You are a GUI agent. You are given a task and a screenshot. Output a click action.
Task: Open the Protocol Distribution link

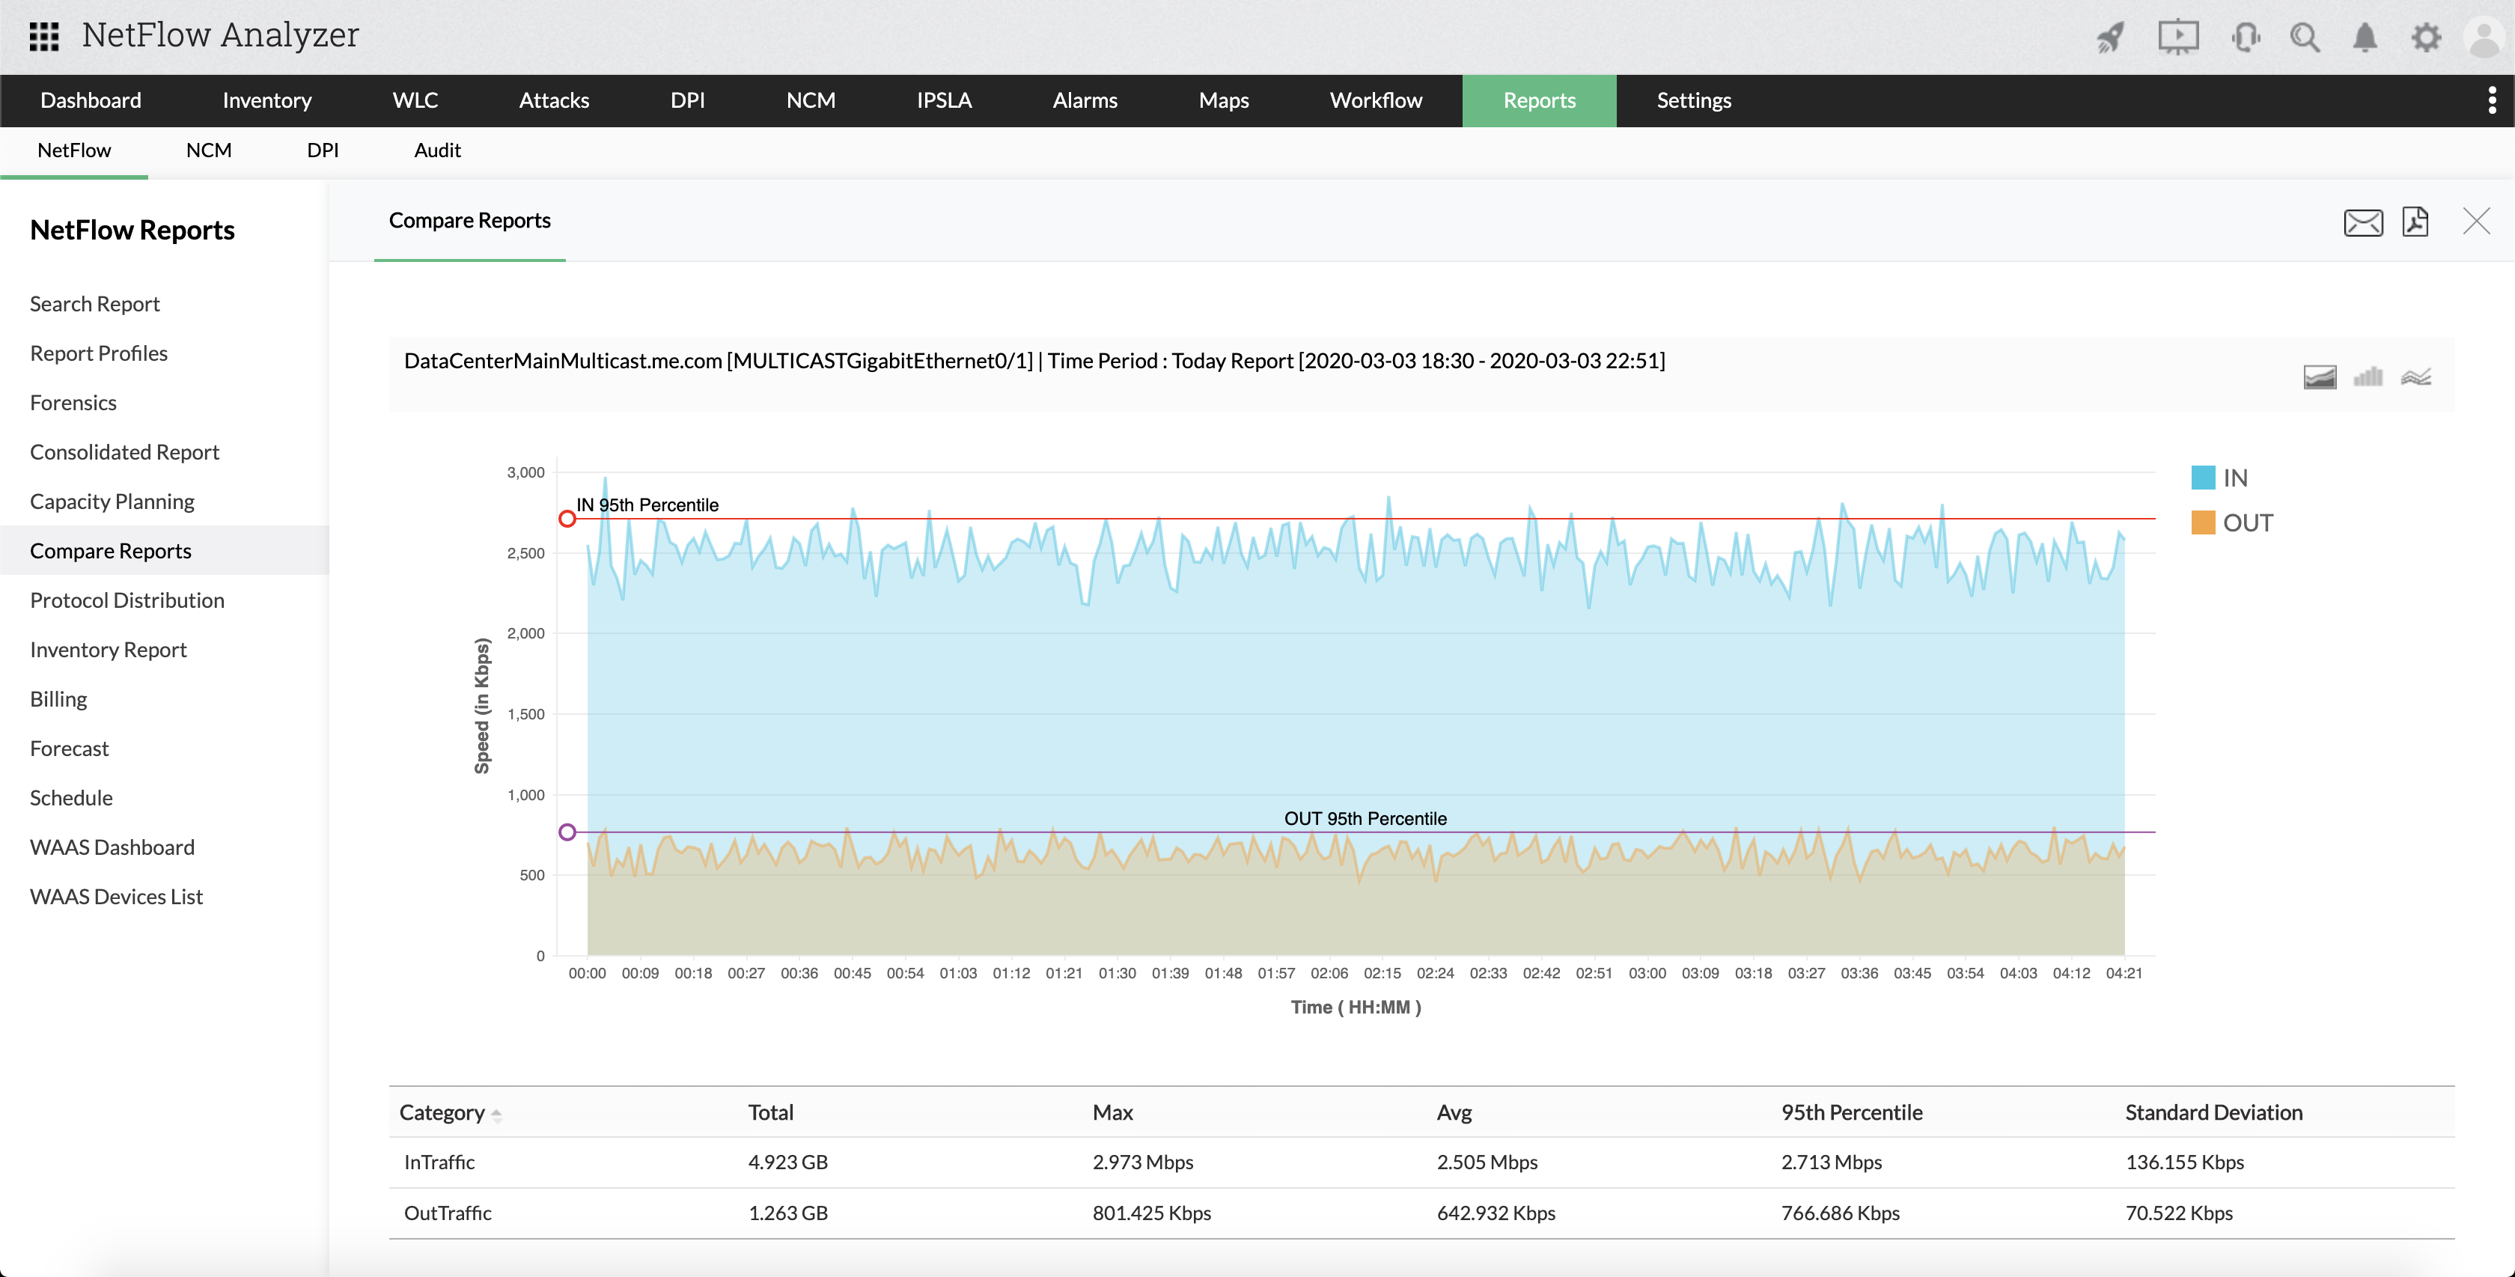127,600
